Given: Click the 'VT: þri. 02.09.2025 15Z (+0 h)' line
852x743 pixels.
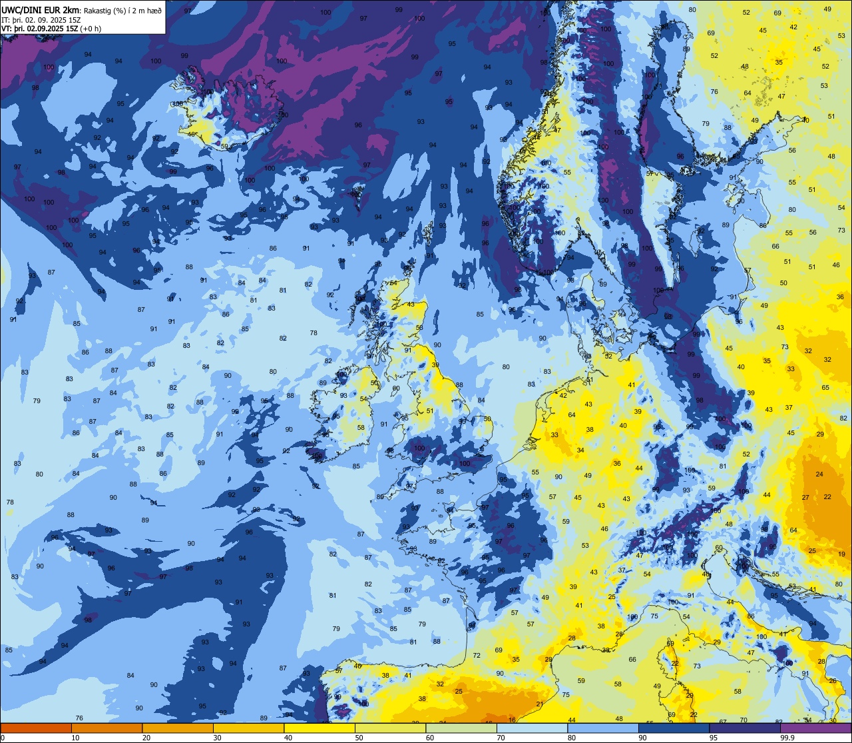Looking at the screenshot, I should click(51, 29).
